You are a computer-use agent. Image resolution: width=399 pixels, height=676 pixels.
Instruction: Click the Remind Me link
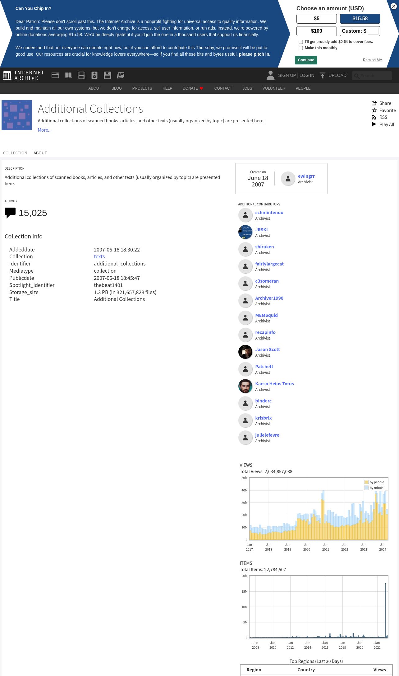[x=372, y=60]
